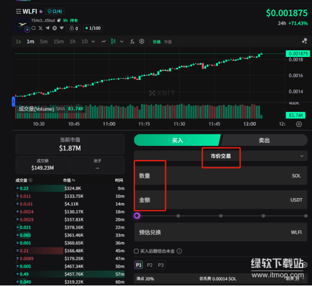Screen dimensions: 312x286
Task: Select the P1 preset
Action: click(x=139, y=265)
